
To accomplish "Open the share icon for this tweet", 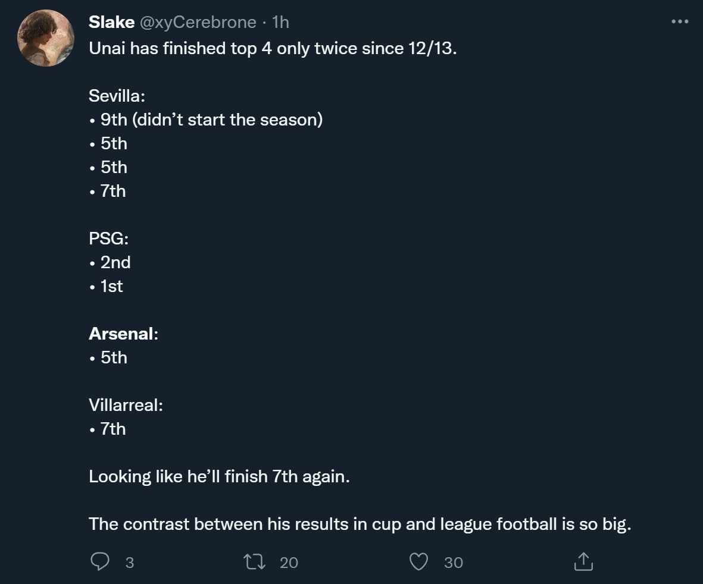I will point(583,561).
